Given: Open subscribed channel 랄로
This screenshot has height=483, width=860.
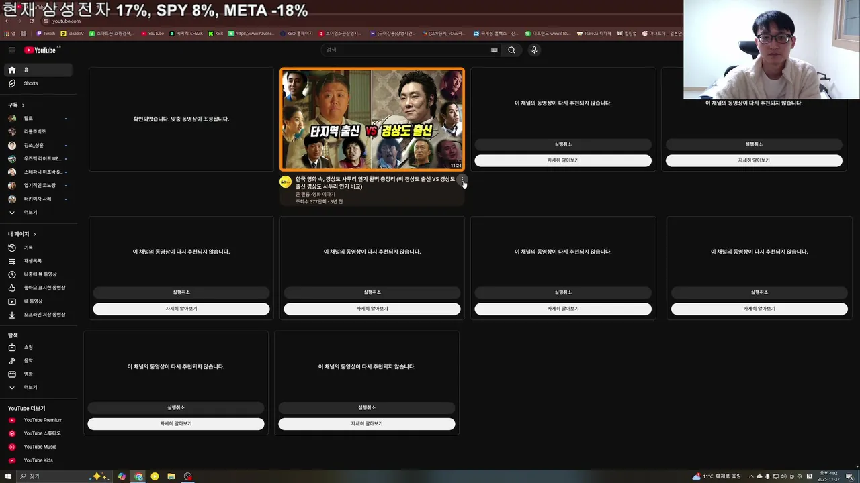Looking at the screenshot, I should 38,118.
